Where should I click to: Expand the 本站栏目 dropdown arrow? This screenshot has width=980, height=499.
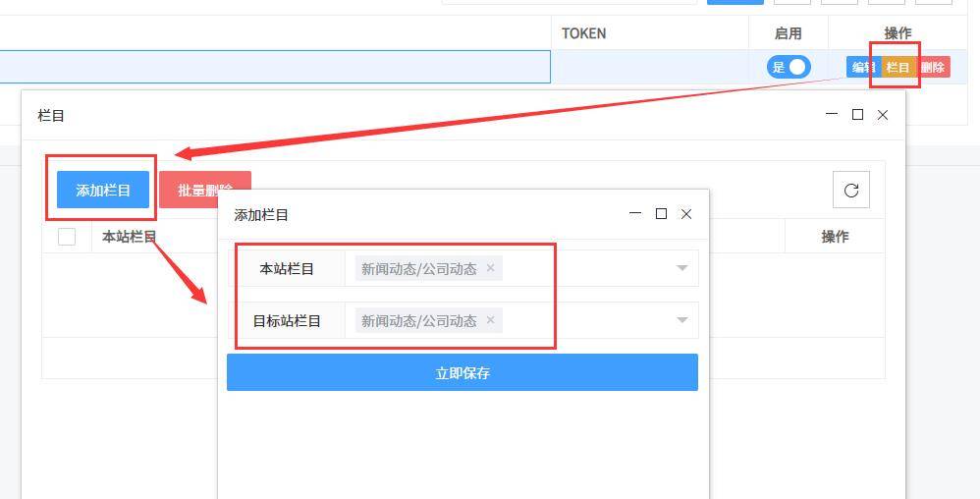681,268
